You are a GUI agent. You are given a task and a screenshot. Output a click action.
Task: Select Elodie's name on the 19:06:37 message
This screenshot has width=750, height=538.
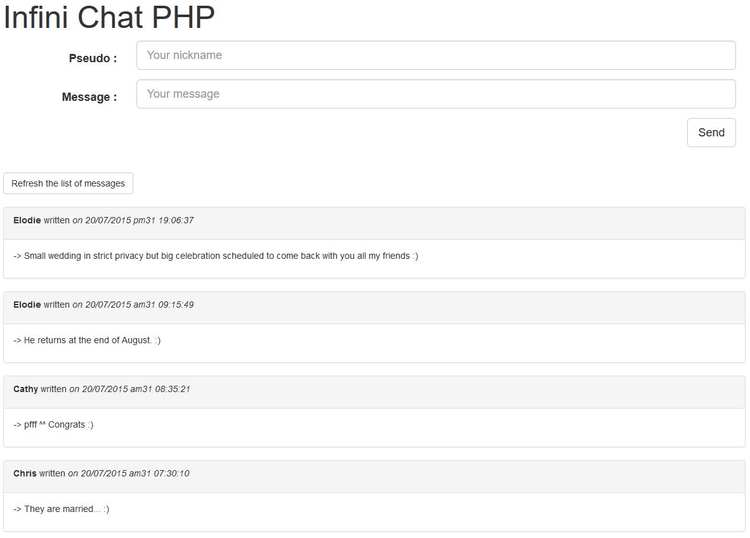(x=27, y=220)
